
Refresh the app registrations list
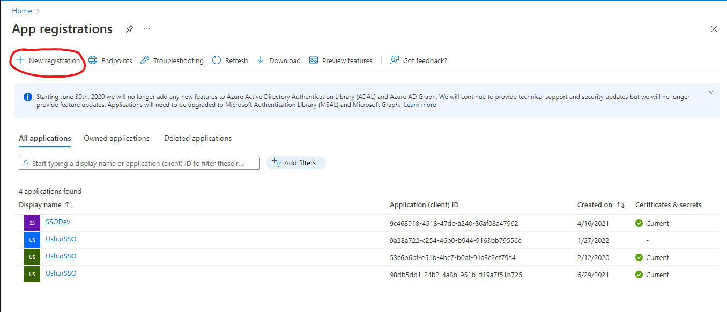(230, 60)
